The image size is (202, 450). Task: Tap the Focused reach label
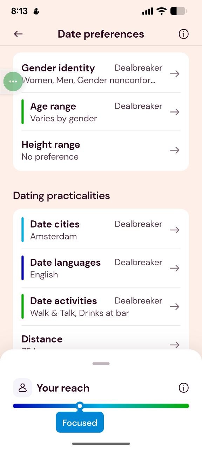click(80, 423)
